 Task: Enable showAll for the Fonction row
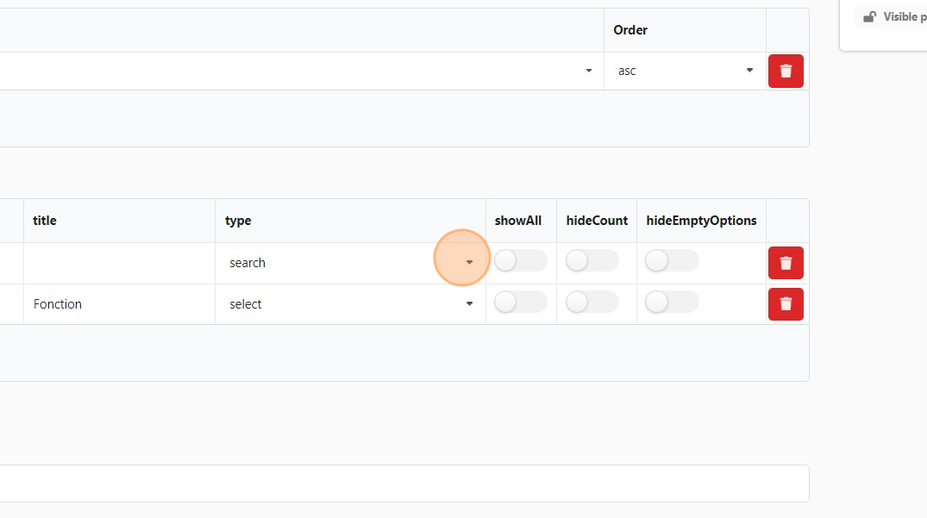(x=520, y=303)
